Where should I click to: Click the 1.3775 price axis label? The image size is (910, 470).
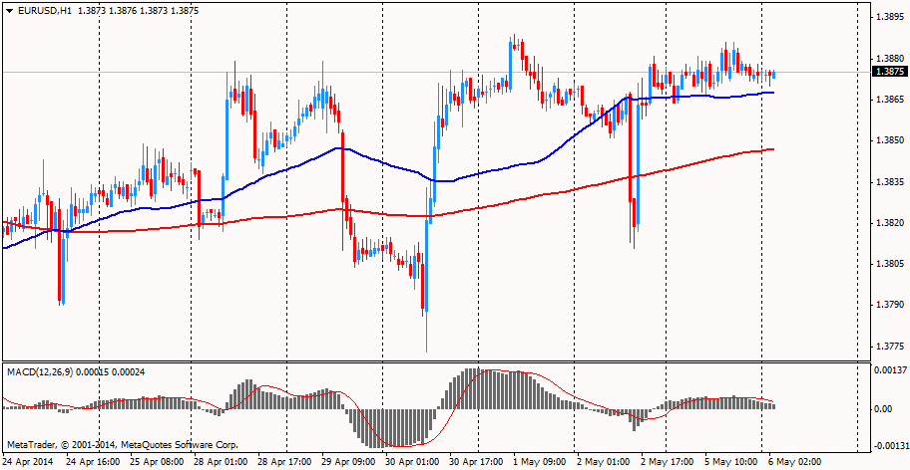pos(888,348)
